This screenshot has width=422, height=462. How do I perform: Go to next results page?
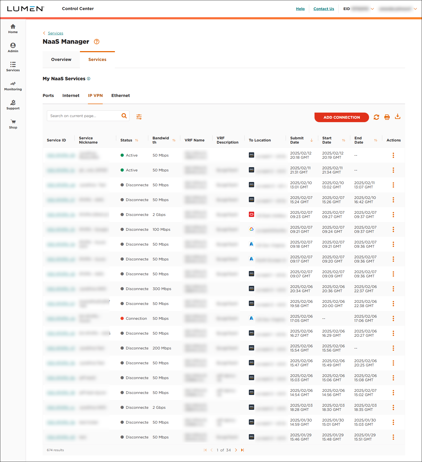[236, 450]
